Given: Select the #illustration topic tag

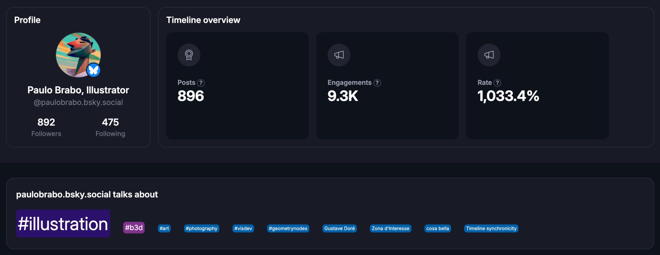Looking at the screenshot, I should 63,223.
